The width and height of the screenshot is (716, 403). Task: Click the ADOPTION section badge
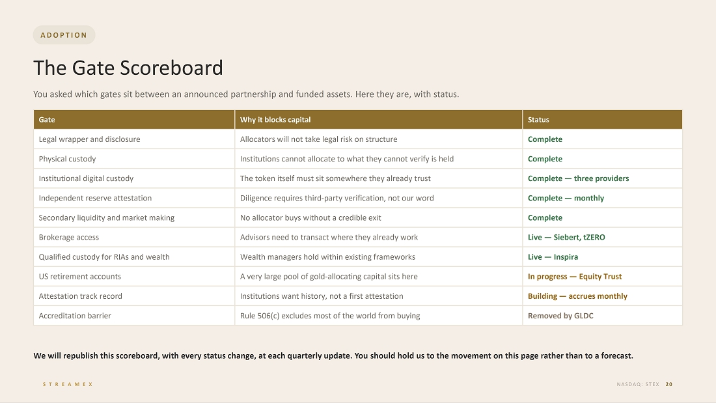(64, 35)
